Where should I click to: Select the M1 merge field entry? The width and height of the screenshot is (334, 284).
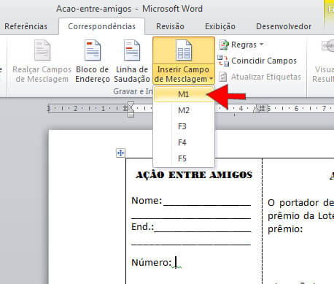(184, 94)
